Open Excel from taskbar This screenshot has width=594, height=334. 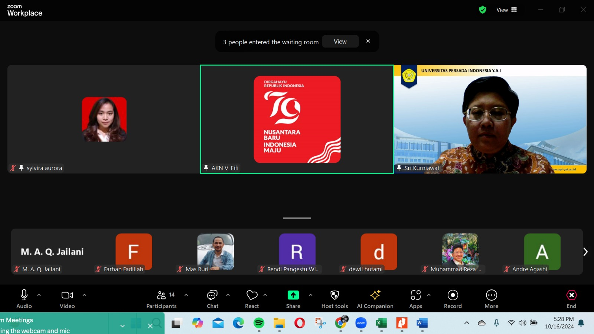coord(381,323)
